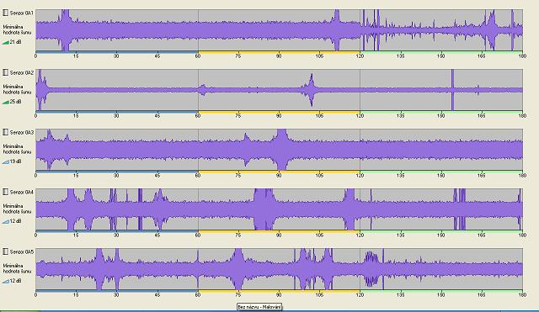Viewport: 539px width, 312px height.
Task: Select the blue timeline segment under Senzor 0A2
Action: pos(117,112)
